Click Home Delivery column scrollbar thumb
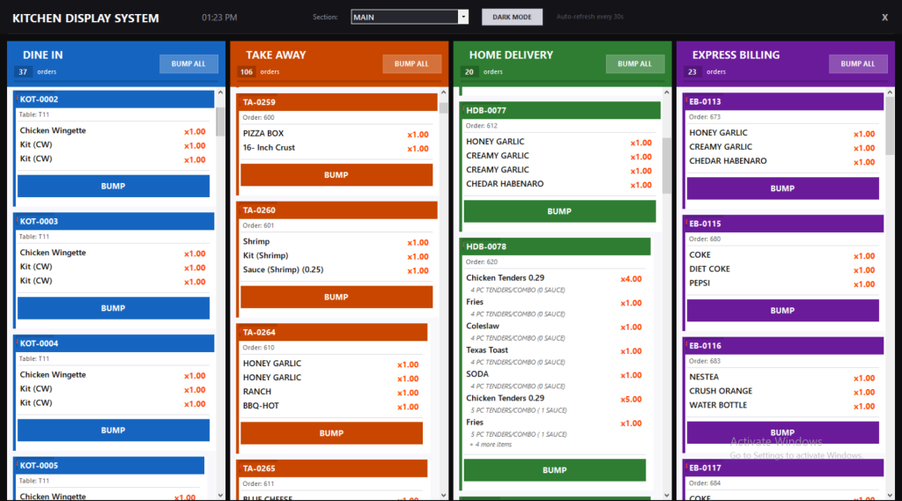 667,166
